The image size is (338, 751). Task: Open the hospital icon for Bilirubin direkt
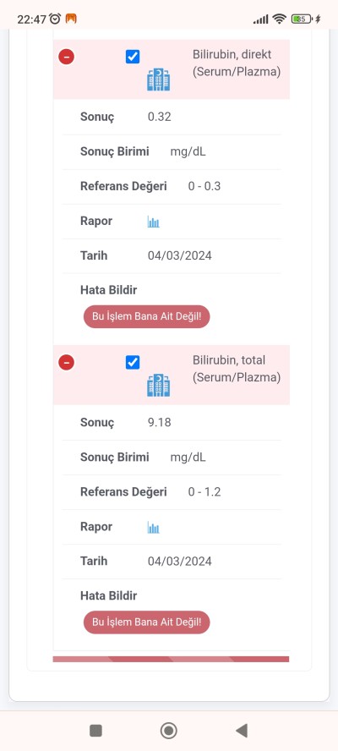[x=159, y=79]
